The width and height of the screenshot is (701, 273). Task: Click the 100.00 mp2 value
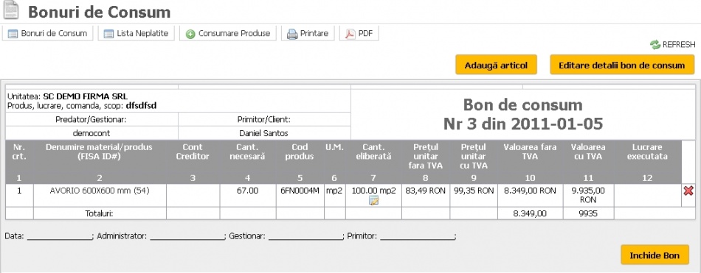(x=373, y=191)
